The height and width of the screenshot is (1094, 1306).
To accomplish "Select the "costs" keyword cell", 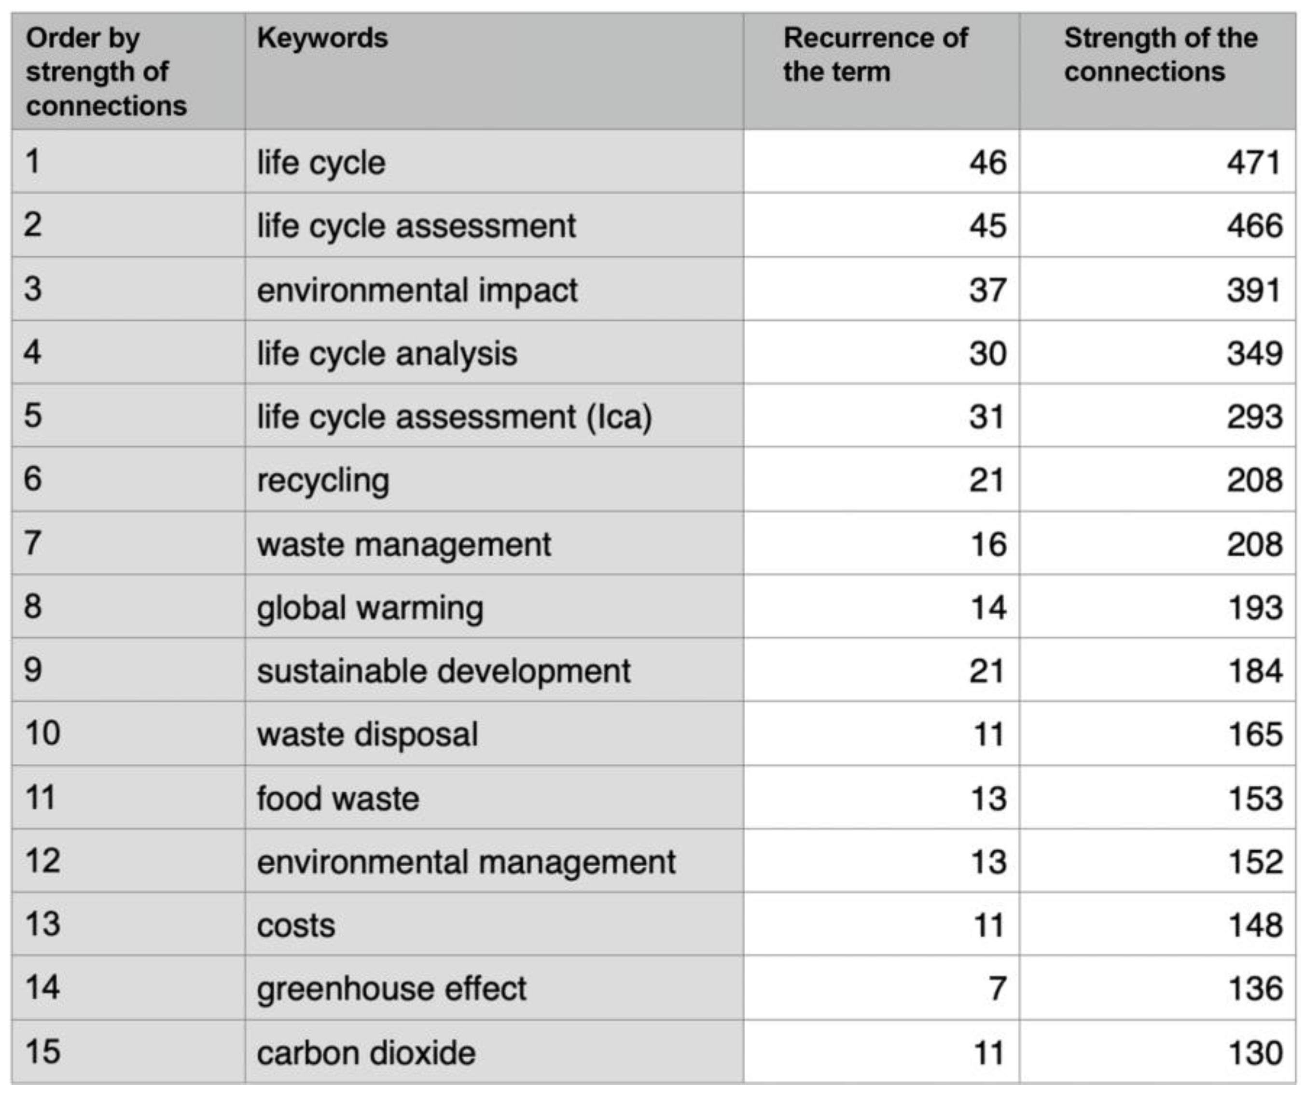I will coord(296,926).
